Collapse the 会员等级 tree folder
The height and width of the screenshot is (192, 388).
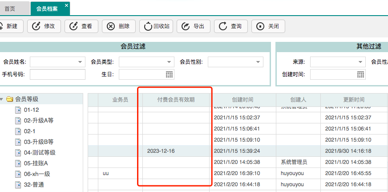pos(3,99)
